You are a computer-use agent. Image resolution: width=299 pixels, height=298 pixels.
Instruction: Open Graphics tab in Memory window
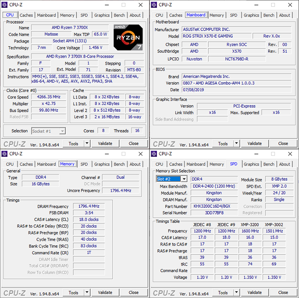pos(102,164)
